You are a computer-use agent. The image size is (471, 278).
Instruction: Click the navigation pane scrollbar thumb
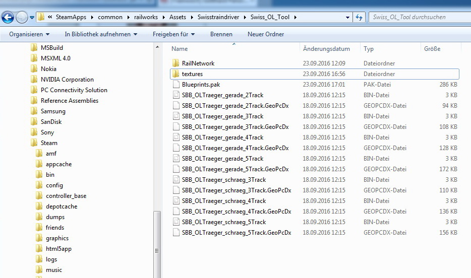point(157,244)
